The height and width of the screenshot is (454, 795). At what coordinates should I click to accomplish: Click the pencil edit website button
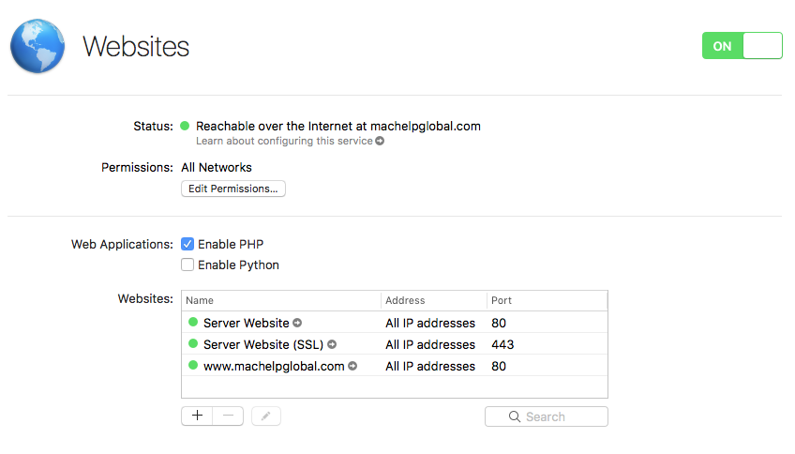[x=266, y=416]
